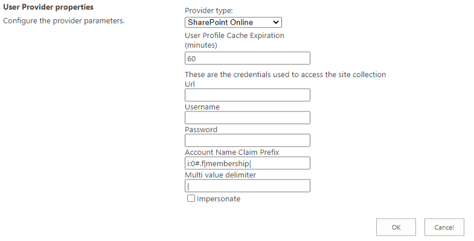The width and height of the screenshot is (474, 241).
Task: Click the Impersonate label text
Action: point(219,199)
